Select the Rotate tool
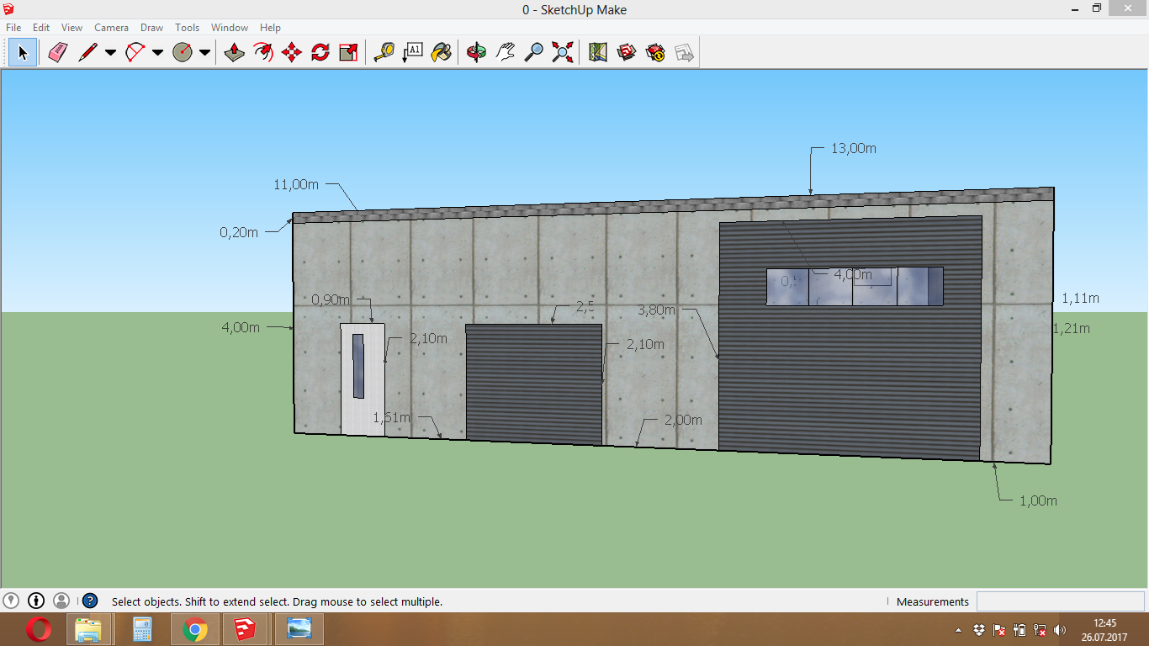Viewport: 1149px width, 646px height. pyautogui.click(x=320, y=53)
